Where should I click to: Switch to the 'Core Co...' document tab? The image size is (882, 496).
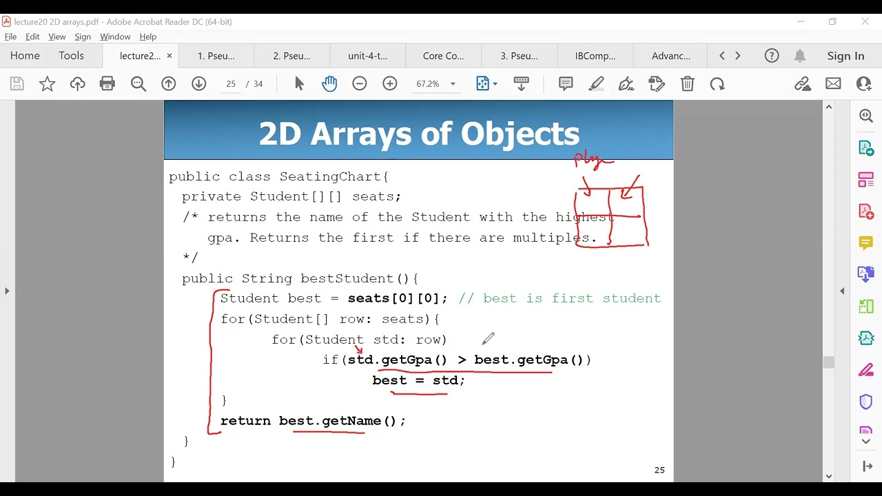coord(444,56)
